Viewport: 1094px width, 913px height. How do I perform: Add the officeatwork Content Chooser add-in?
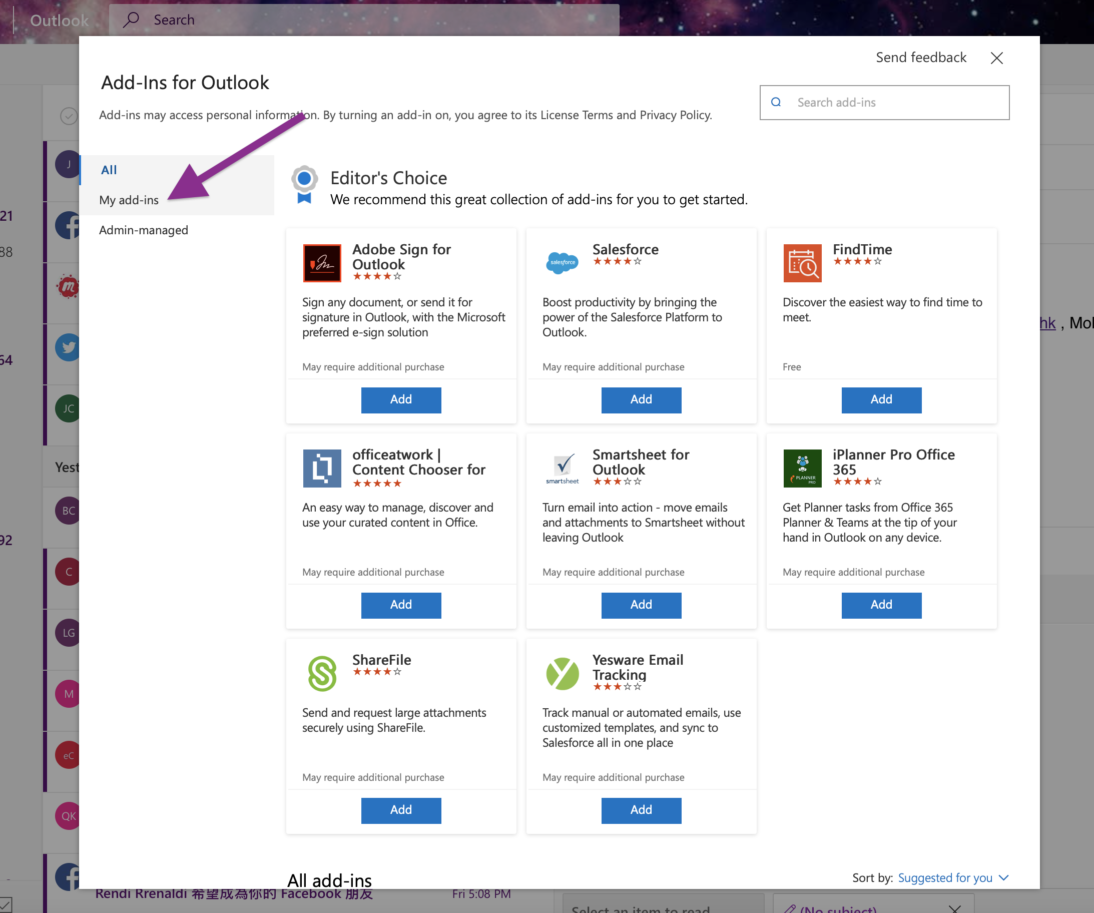(401, 605)
